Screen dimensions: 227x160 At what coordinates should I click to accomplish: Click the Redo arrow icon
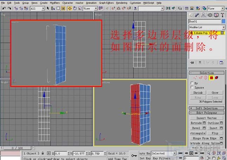click(x=9, y=8)
